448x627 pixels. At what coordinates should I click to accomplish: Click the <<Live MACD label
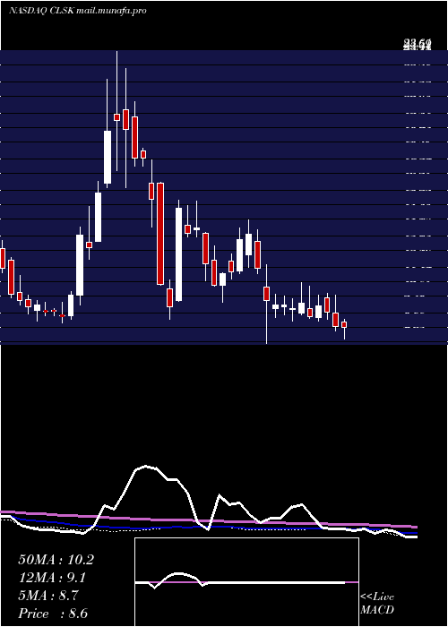click(x=377, y=604)
